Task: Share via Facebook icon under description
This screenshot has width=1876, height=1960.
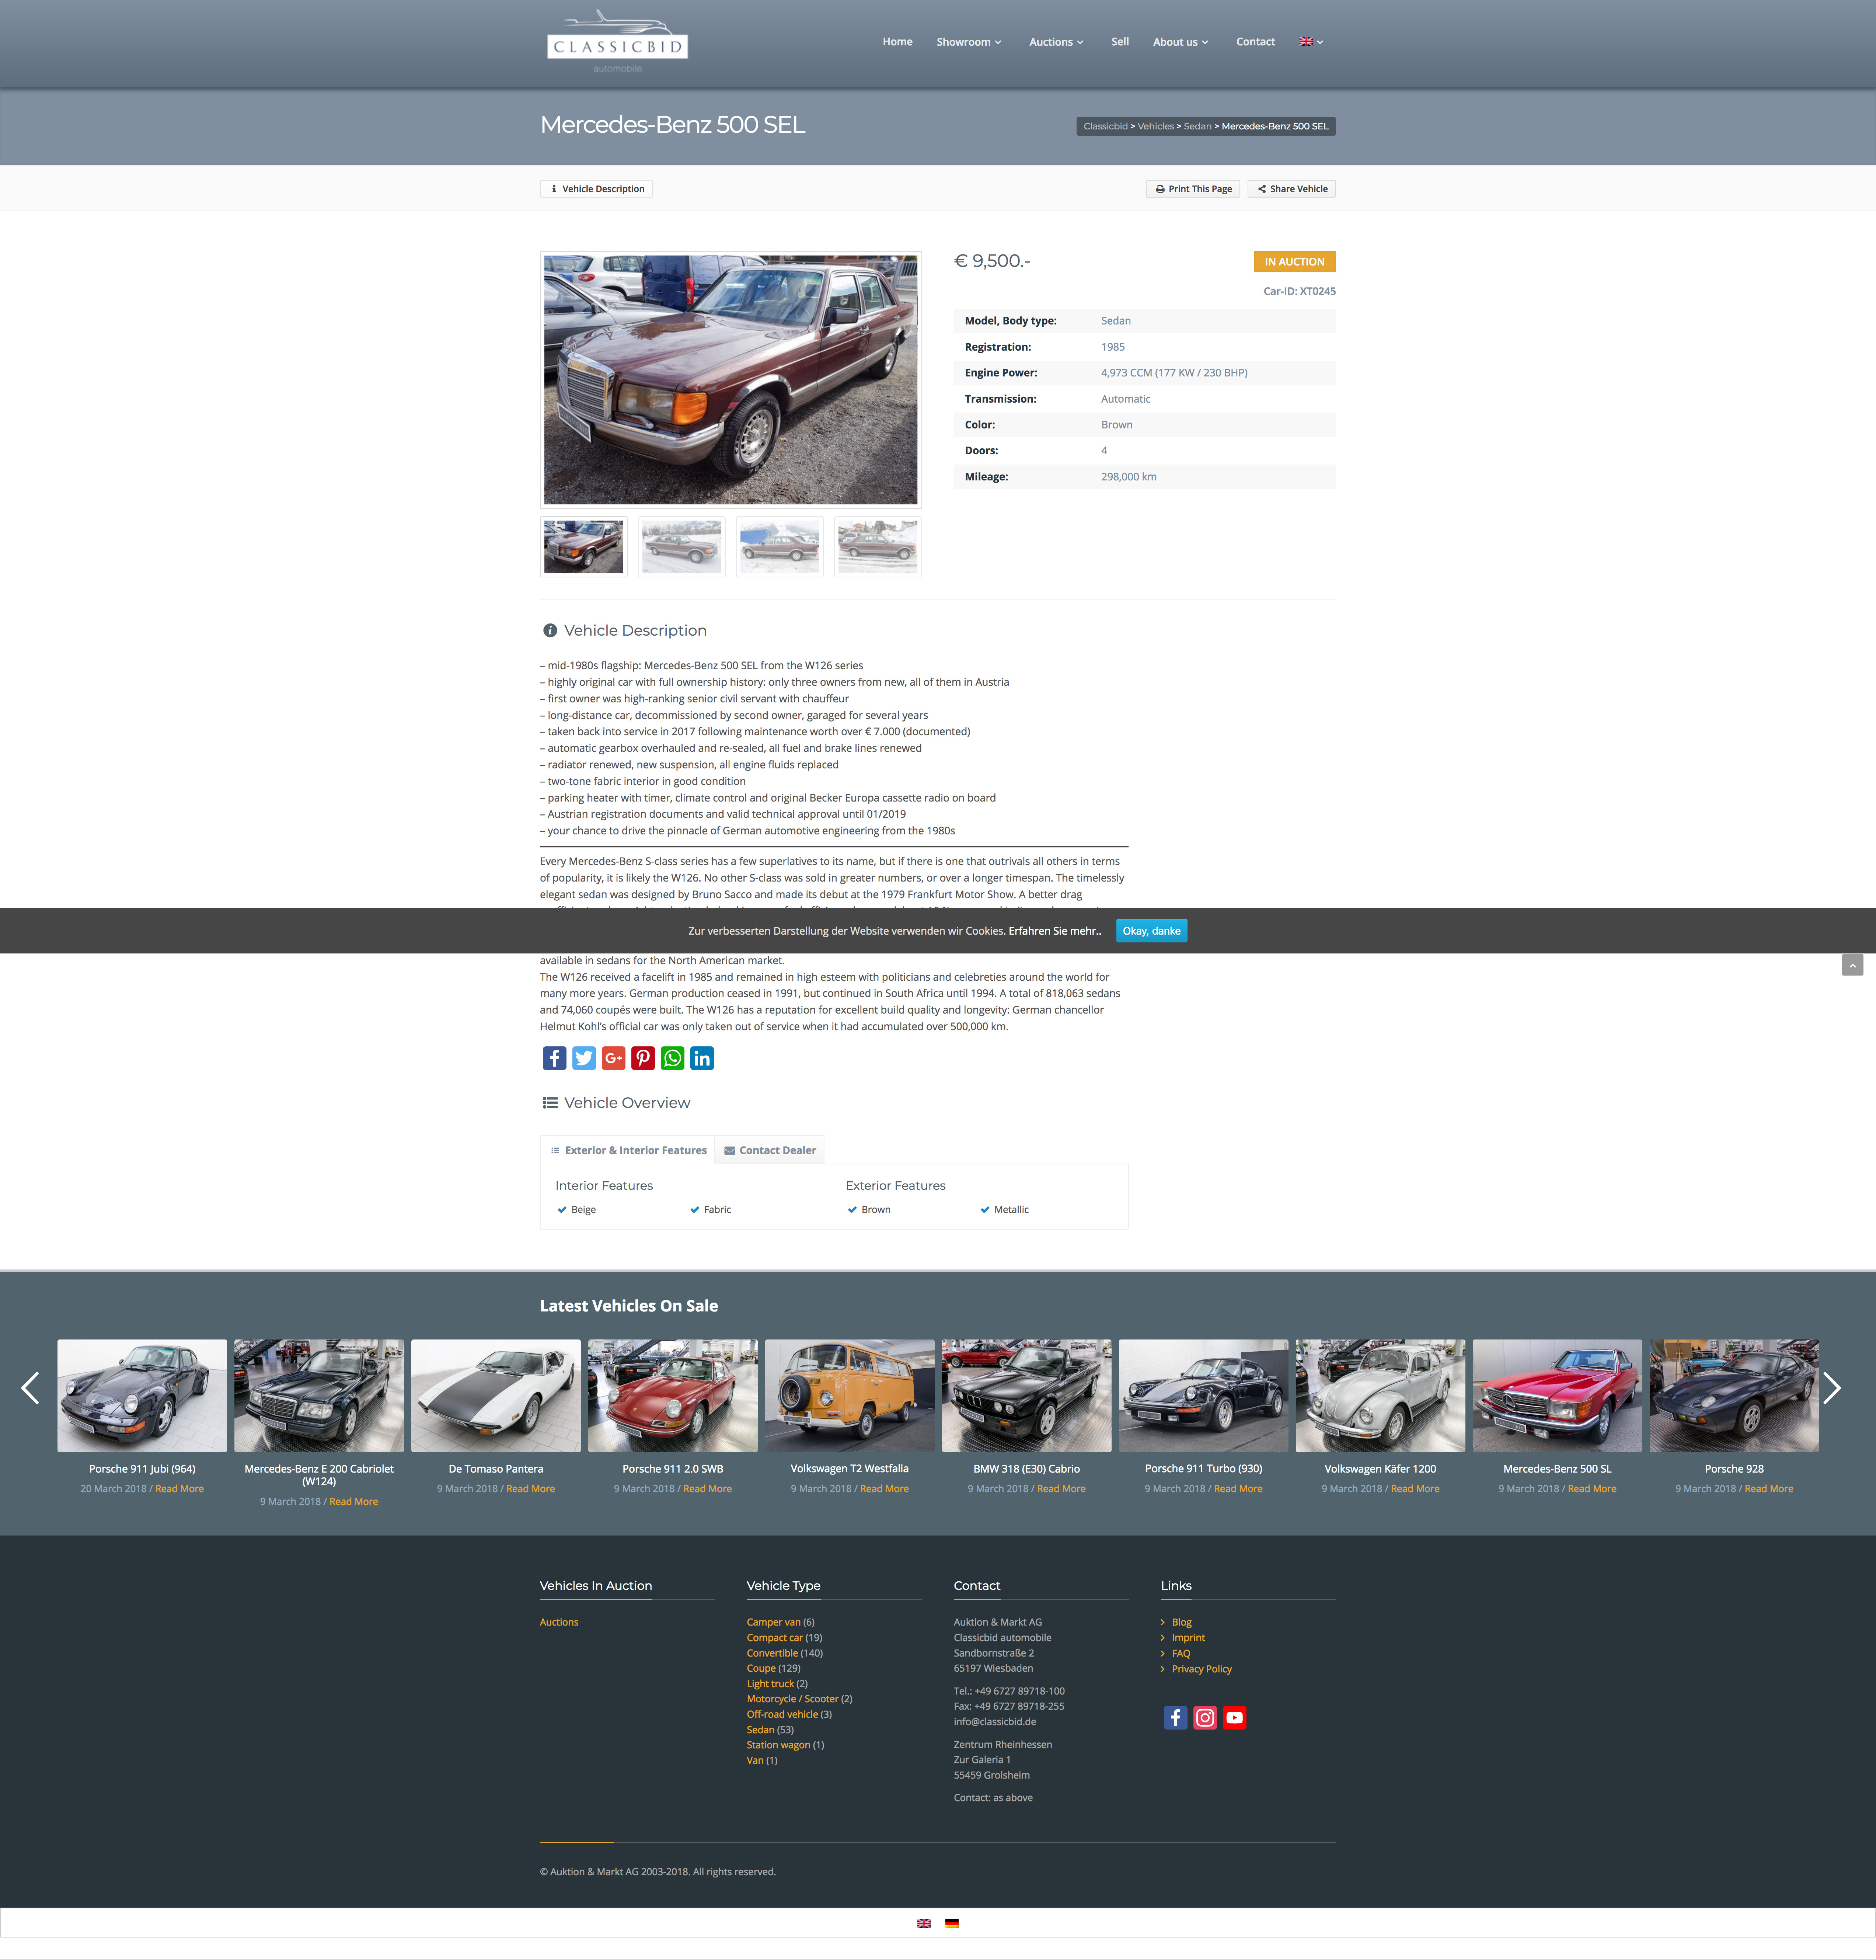Action: [555, 1058]
